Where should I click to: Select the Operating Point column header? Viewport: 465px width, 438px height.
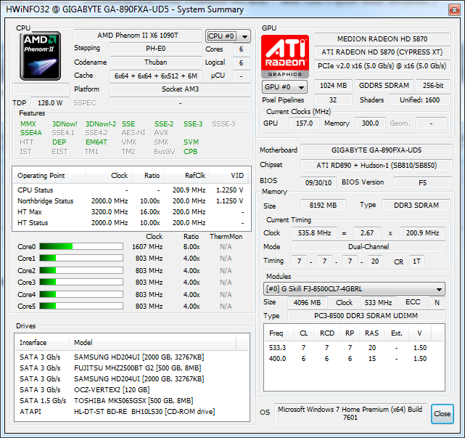pos(49,176)
